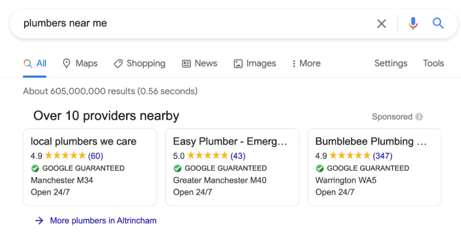This screenshot has height=233, width=461.
Task: Open the Sponsored info icon
Action: pos(419,116)
